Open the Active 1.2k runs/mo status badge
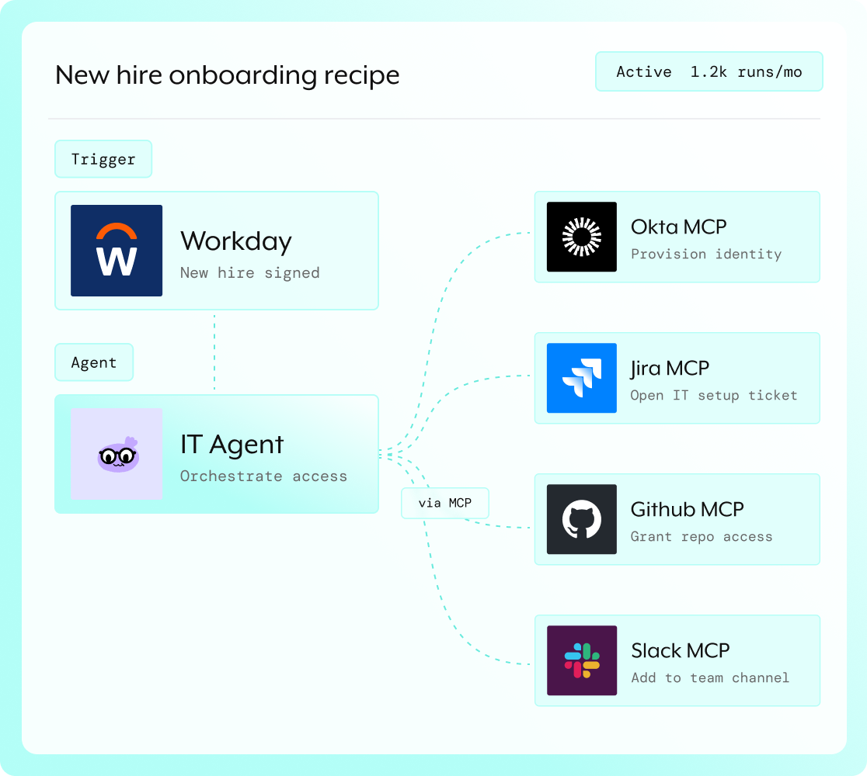Viewport: 867px width, 776px height. [709, 72]
